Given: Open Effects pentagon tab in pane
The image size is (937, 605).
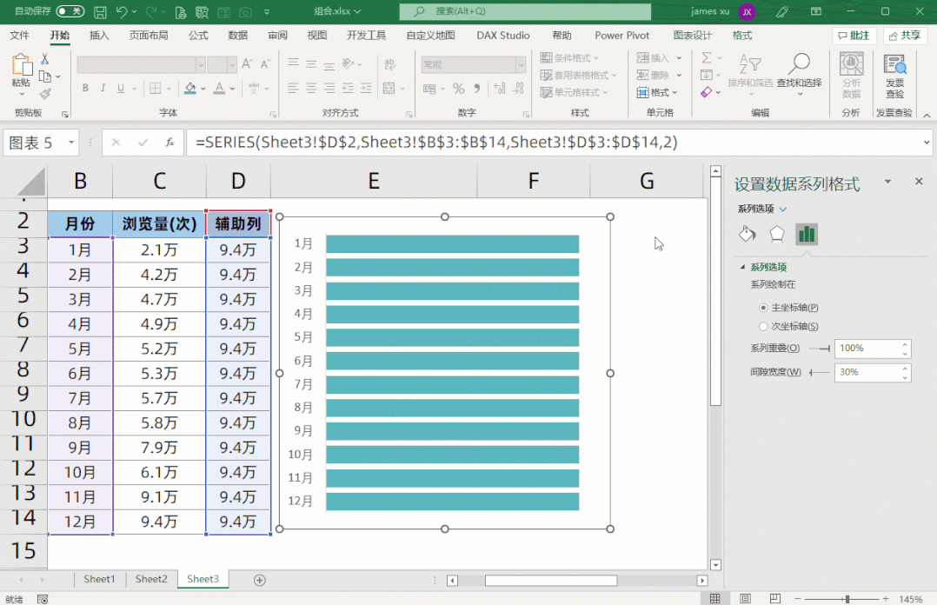Looking at the screenshot, I should tap(777, 234).
